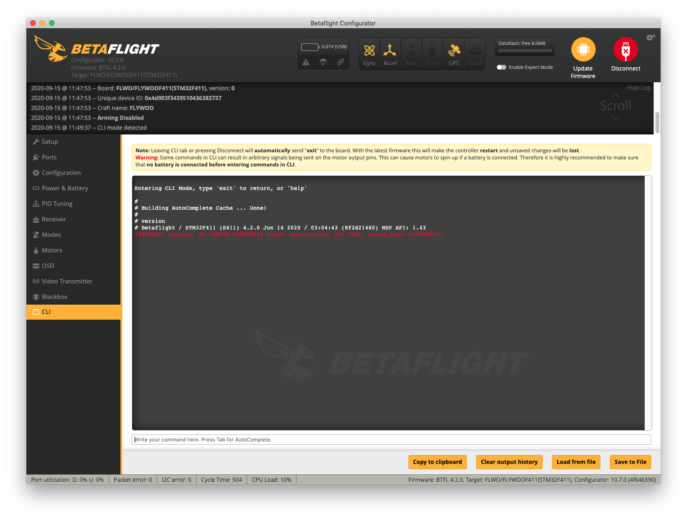Click Load from file button
The width and height of the screenshot is (687, 519).
point(576,462)
